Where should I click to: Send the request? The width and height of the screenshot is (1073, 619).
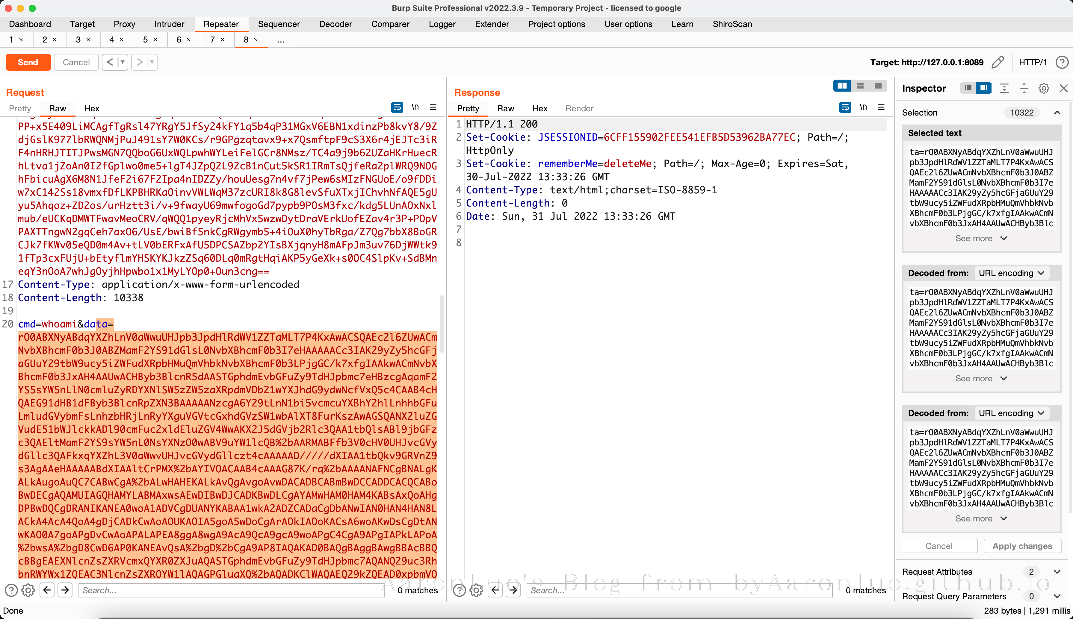click(28, 62)
